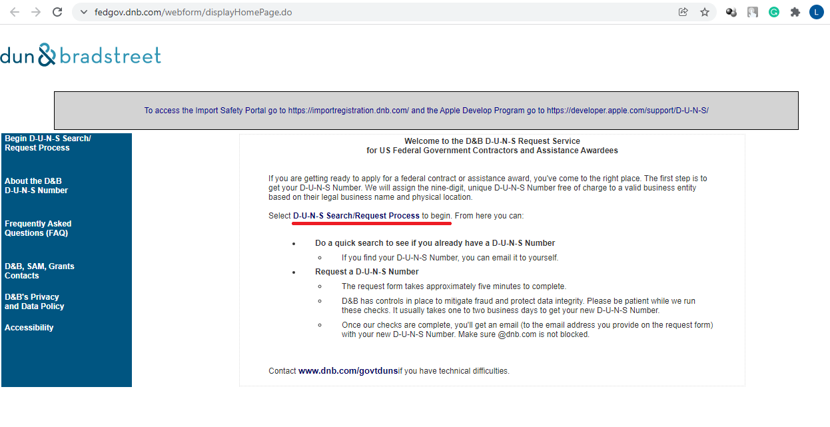Go back using the browser back arrow
Screen dimensions: 830x427
tap(15, 12)
